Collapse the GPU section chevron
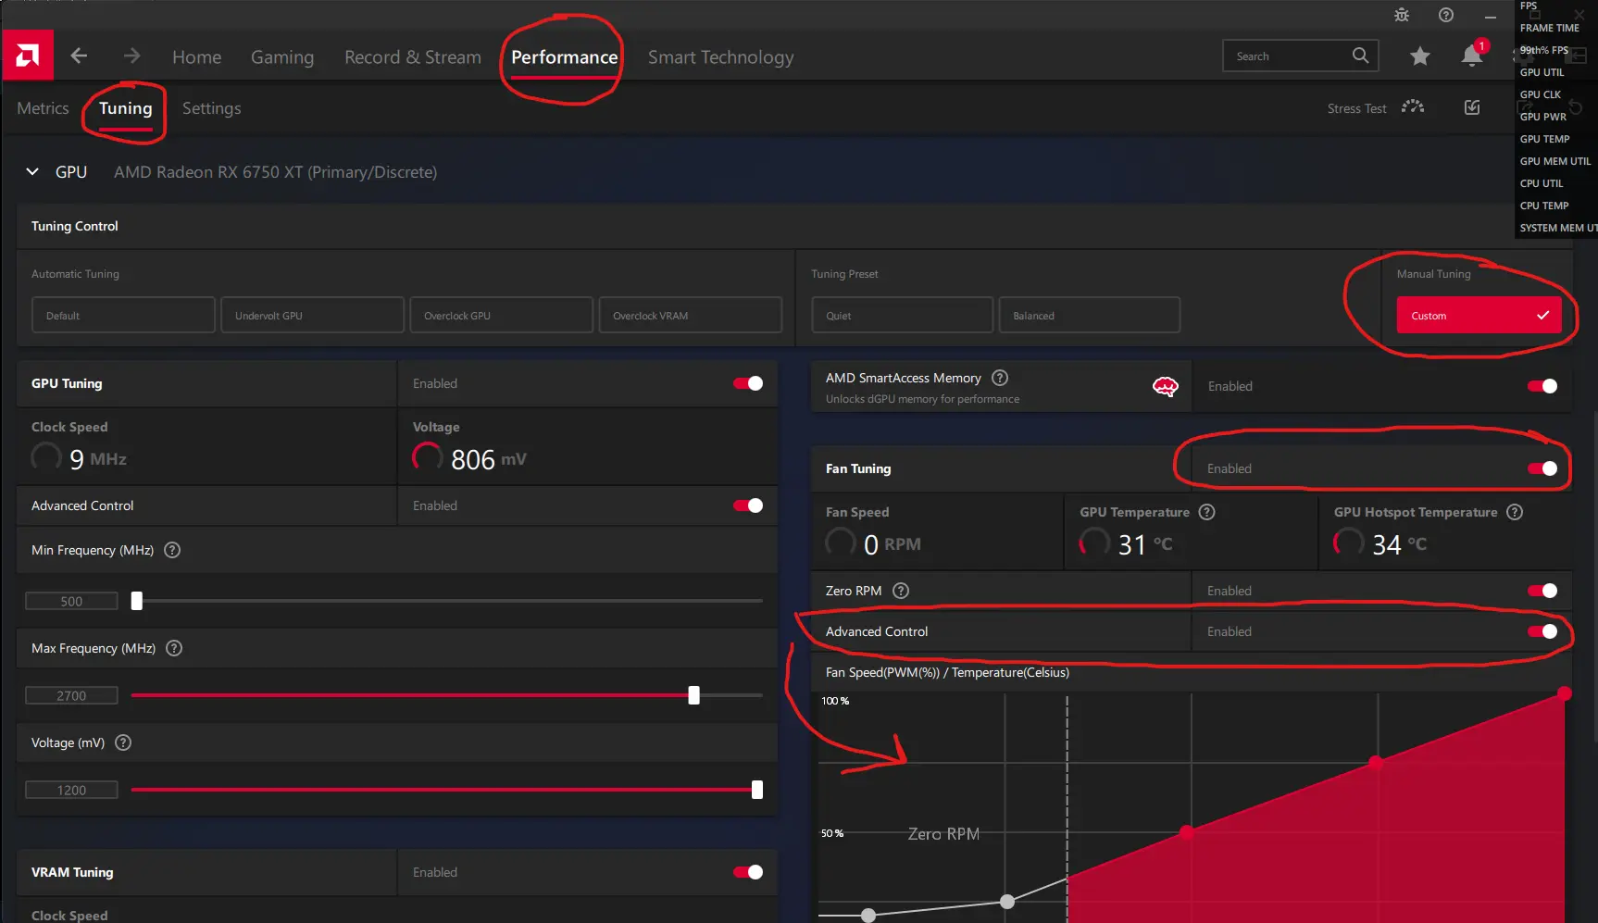The height and width of the screenshot is (923, 1598). point(32,171)
